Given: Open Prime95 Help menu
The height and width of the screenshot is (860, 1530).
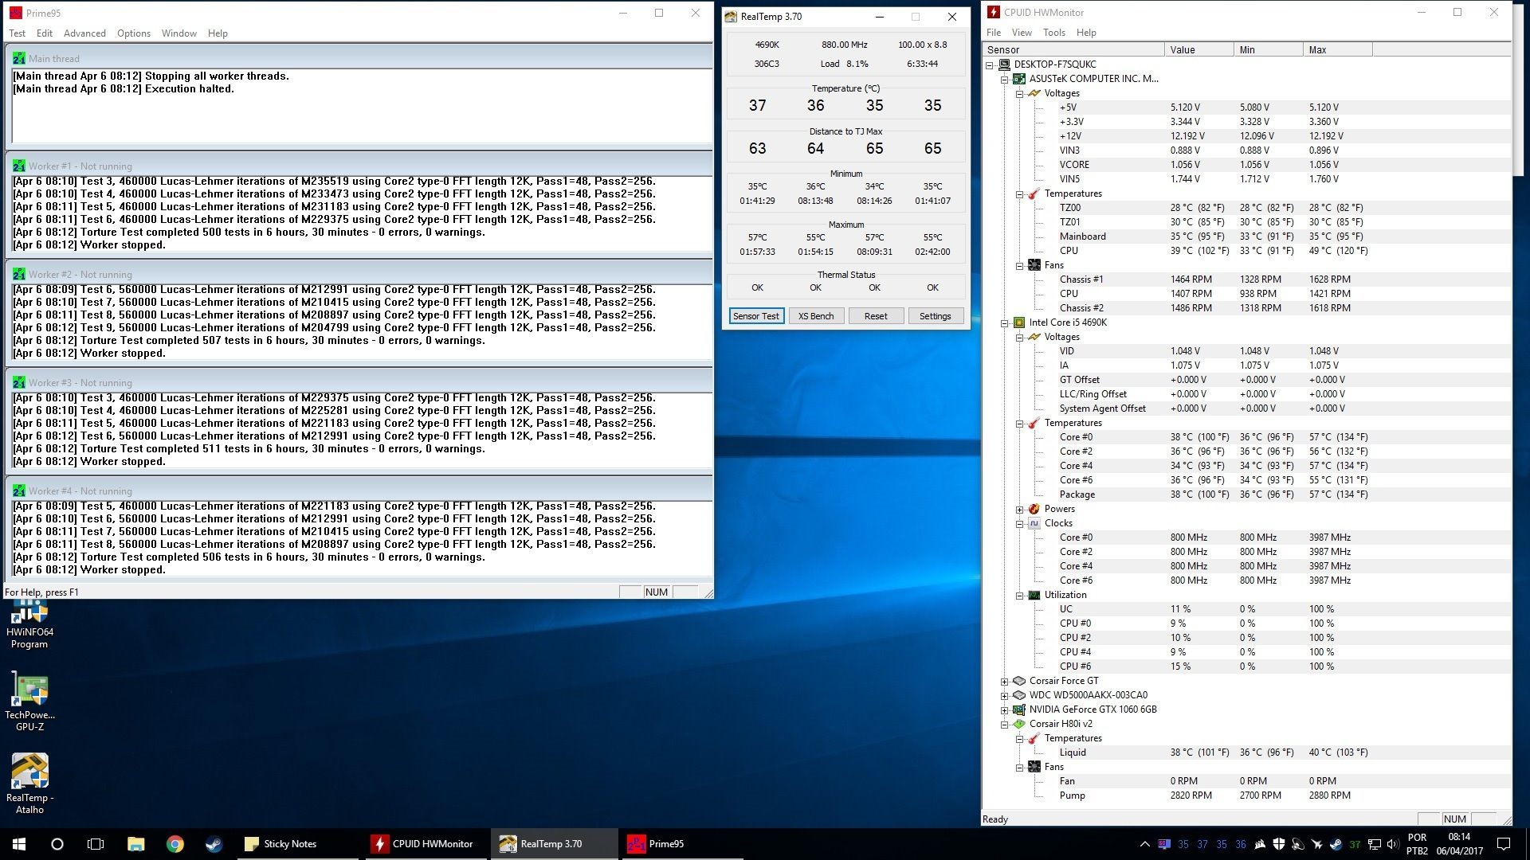Looking at the screenshot, I should pos(218,33).
